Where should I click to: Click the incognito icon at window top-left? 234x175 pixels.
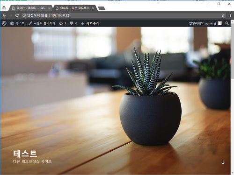click(x=4, y=8)
